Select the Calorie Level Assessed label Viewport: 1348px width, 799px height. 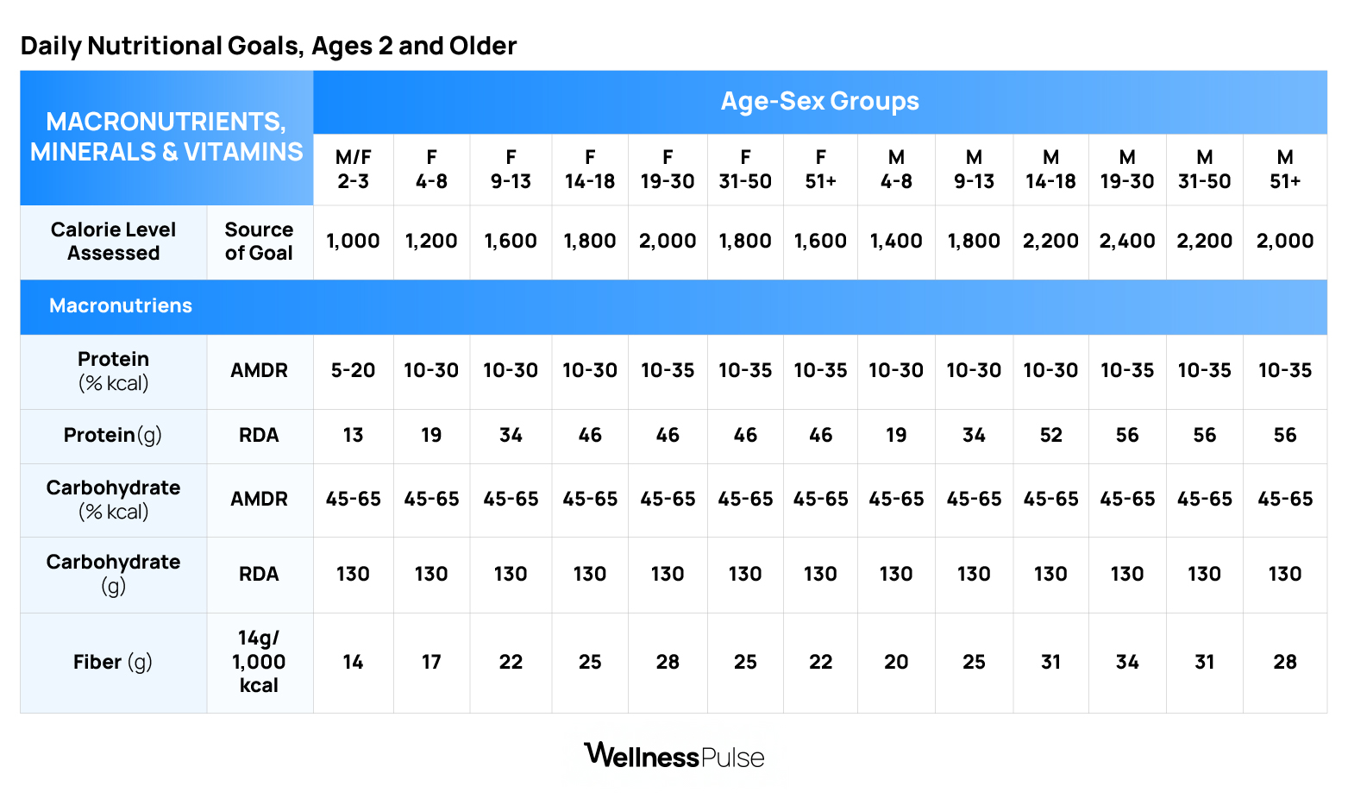113,242
